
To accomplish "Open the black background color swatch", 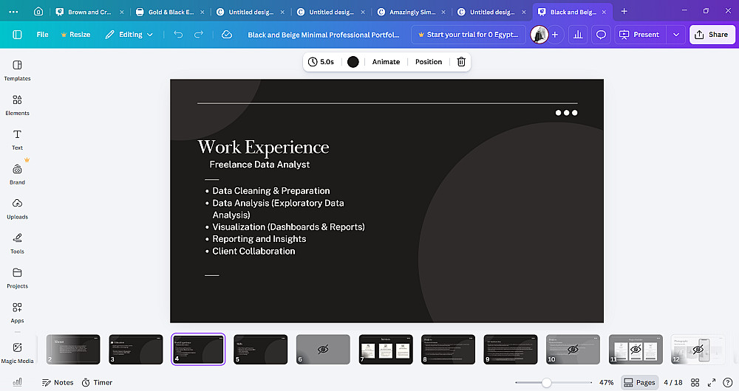I will click(353, 62).
